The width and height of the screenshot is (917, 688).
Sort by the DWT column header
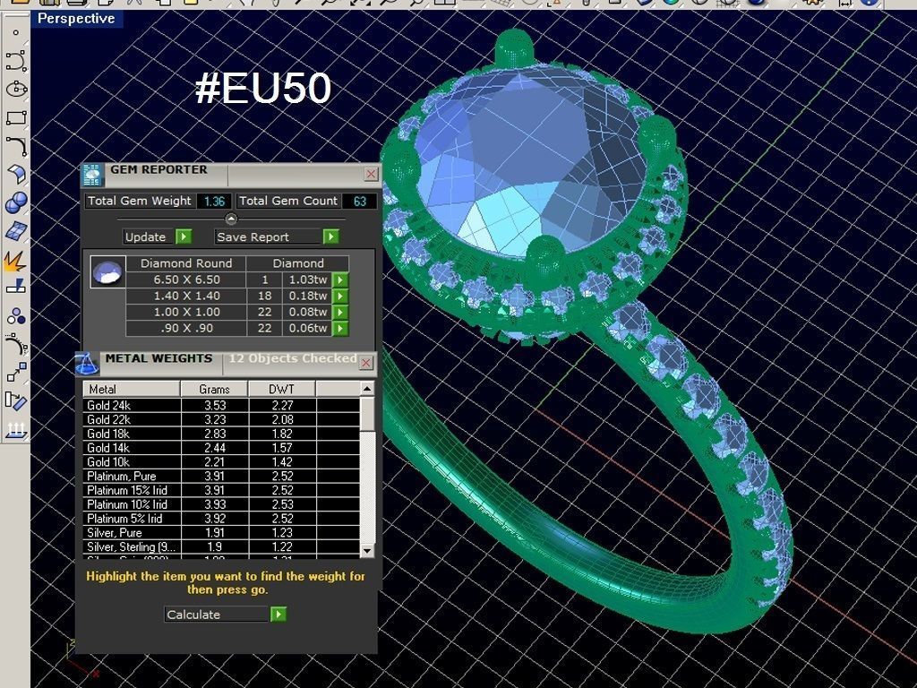point(282,389)
